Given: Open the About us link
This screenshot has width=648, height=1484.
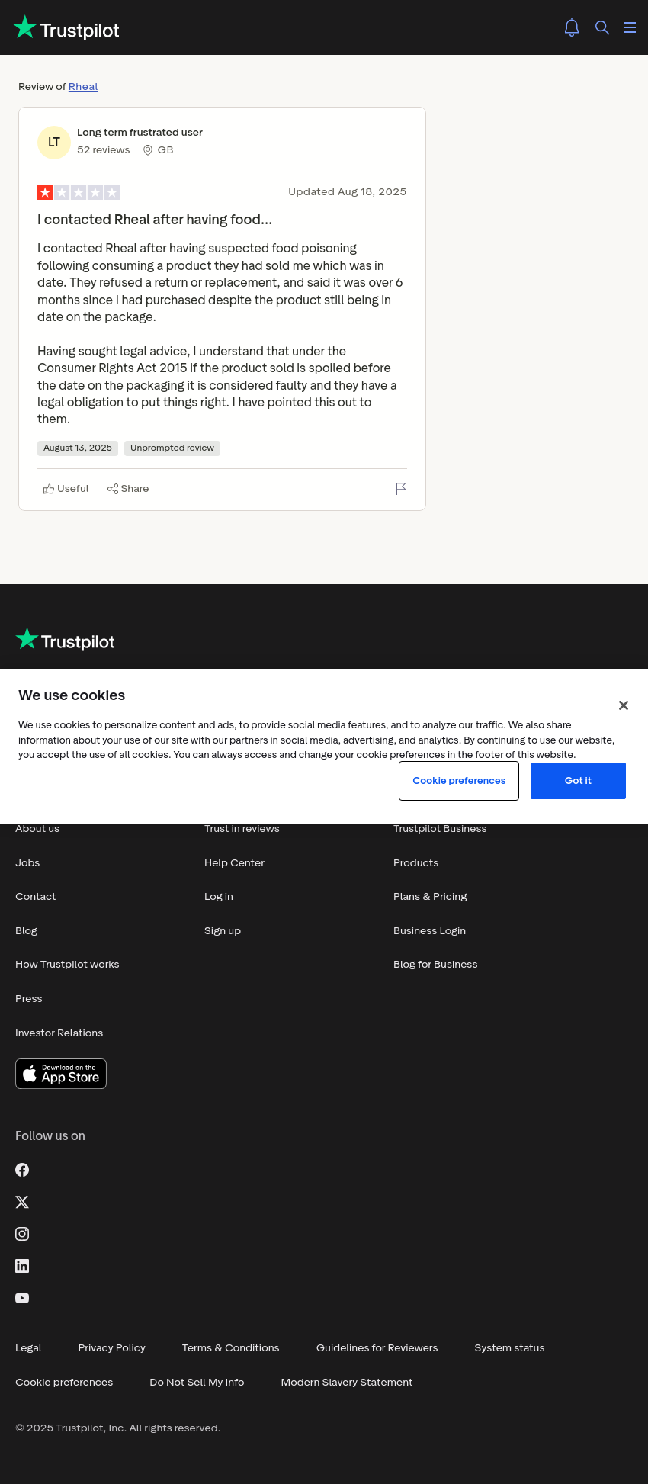Looking at the screenshot, I should point(37,829).
